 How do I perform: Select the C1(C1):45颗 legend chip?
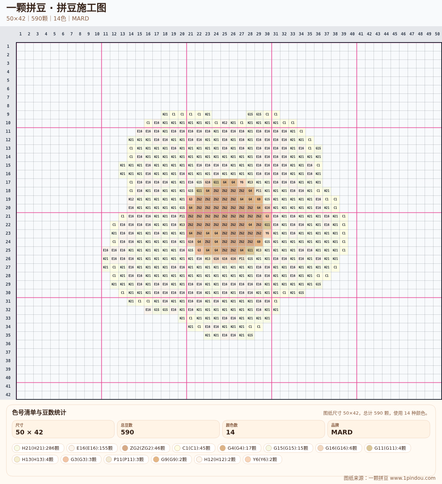[194, 448]
